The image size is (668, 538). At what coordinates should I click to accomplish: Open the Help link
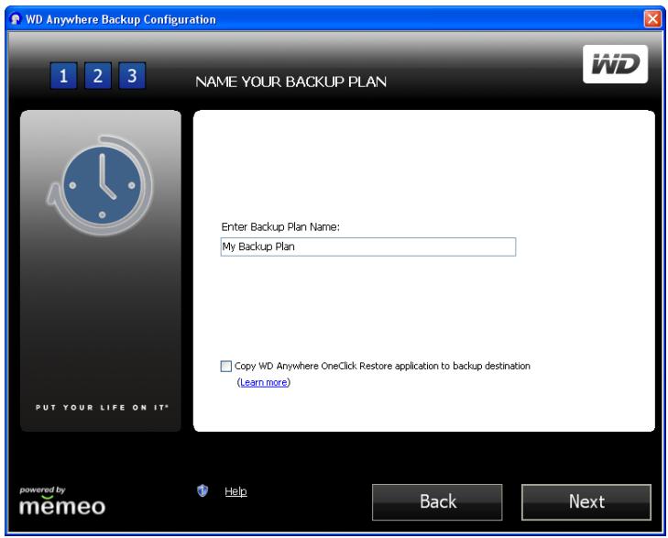[235, 491]
